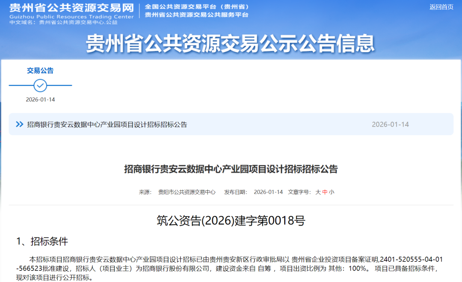Click the 贵州省公共资源交易公共服务平台 header text

pos(196,15)
